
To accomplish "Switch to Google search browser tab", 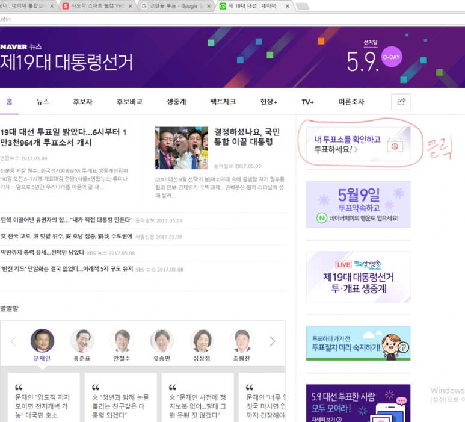I will pos(176,6).
